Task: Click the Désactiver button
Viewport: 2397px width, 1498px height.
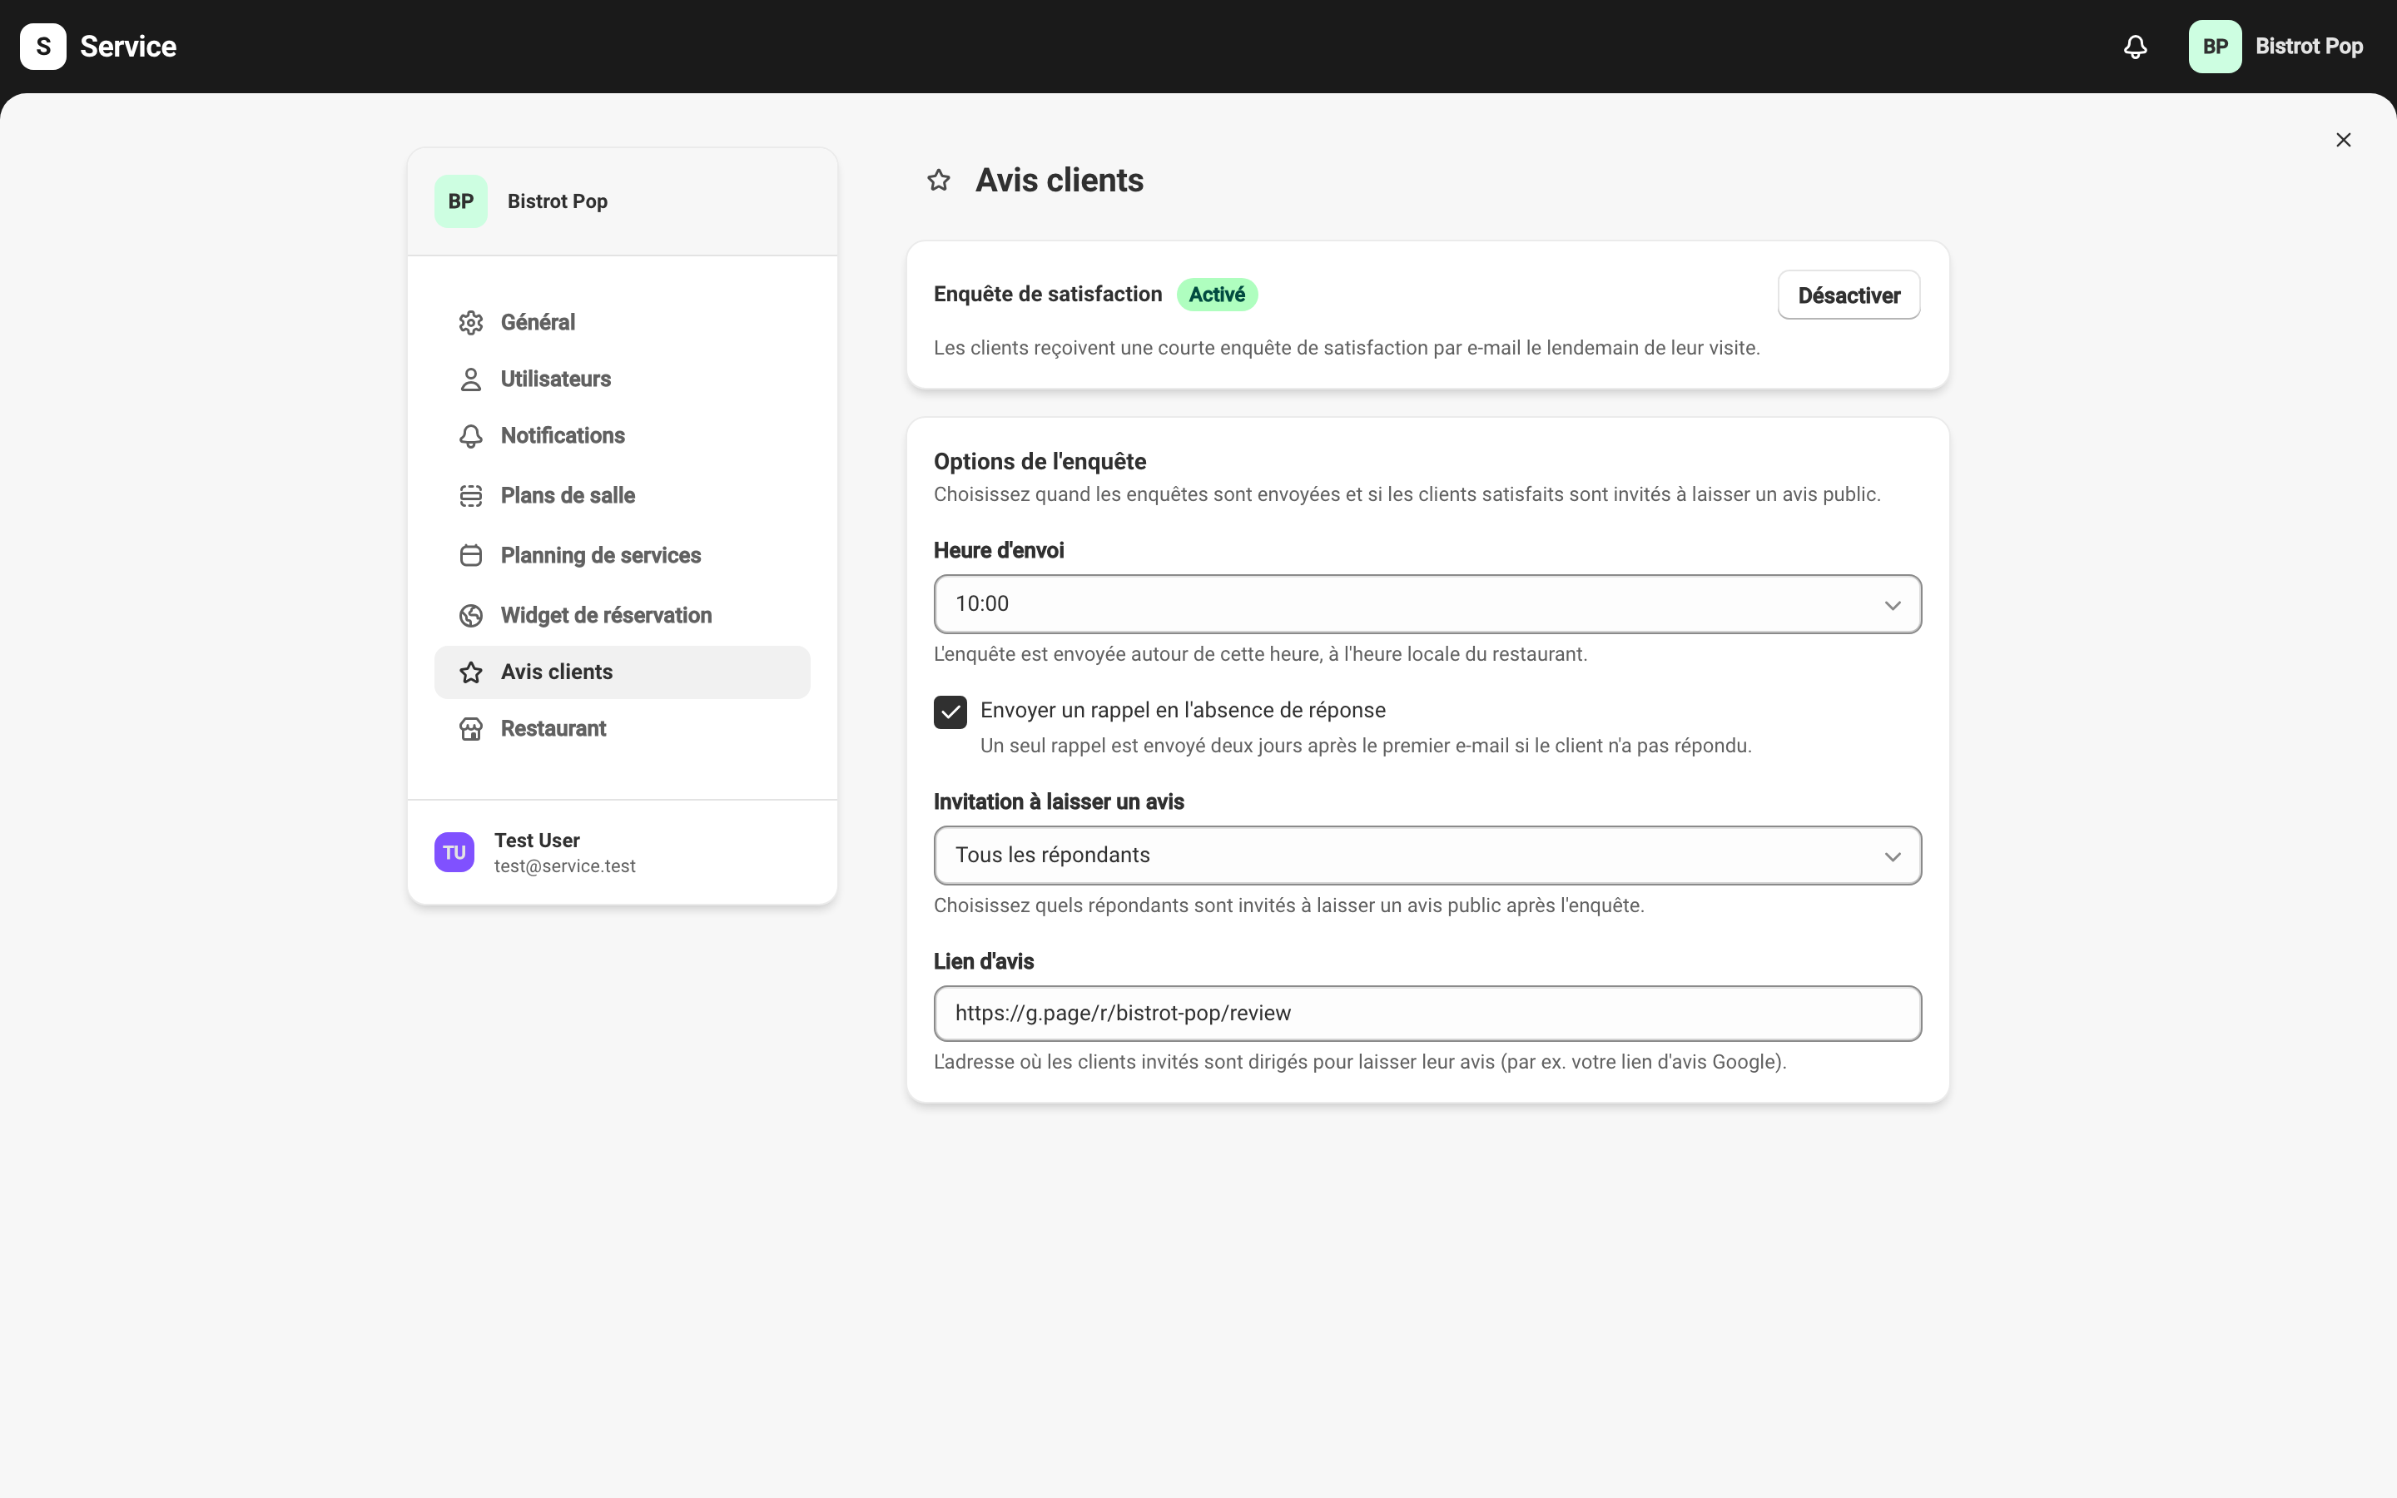Action: click(1849, 295)
